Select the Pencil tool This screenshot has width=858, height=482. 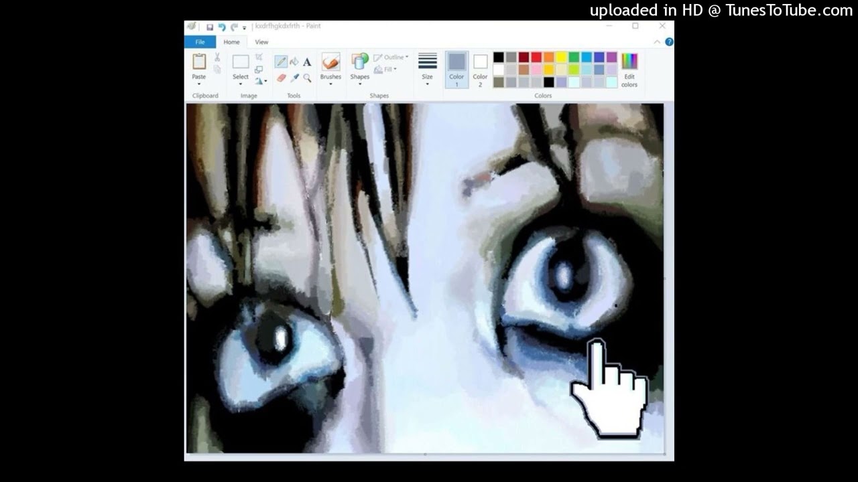(282, 62)
